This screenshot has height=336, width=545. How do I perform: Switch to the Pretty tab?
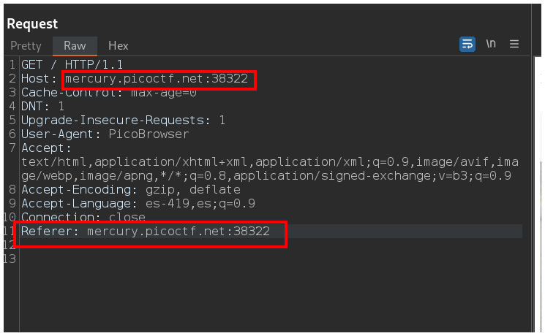[26, 45]
